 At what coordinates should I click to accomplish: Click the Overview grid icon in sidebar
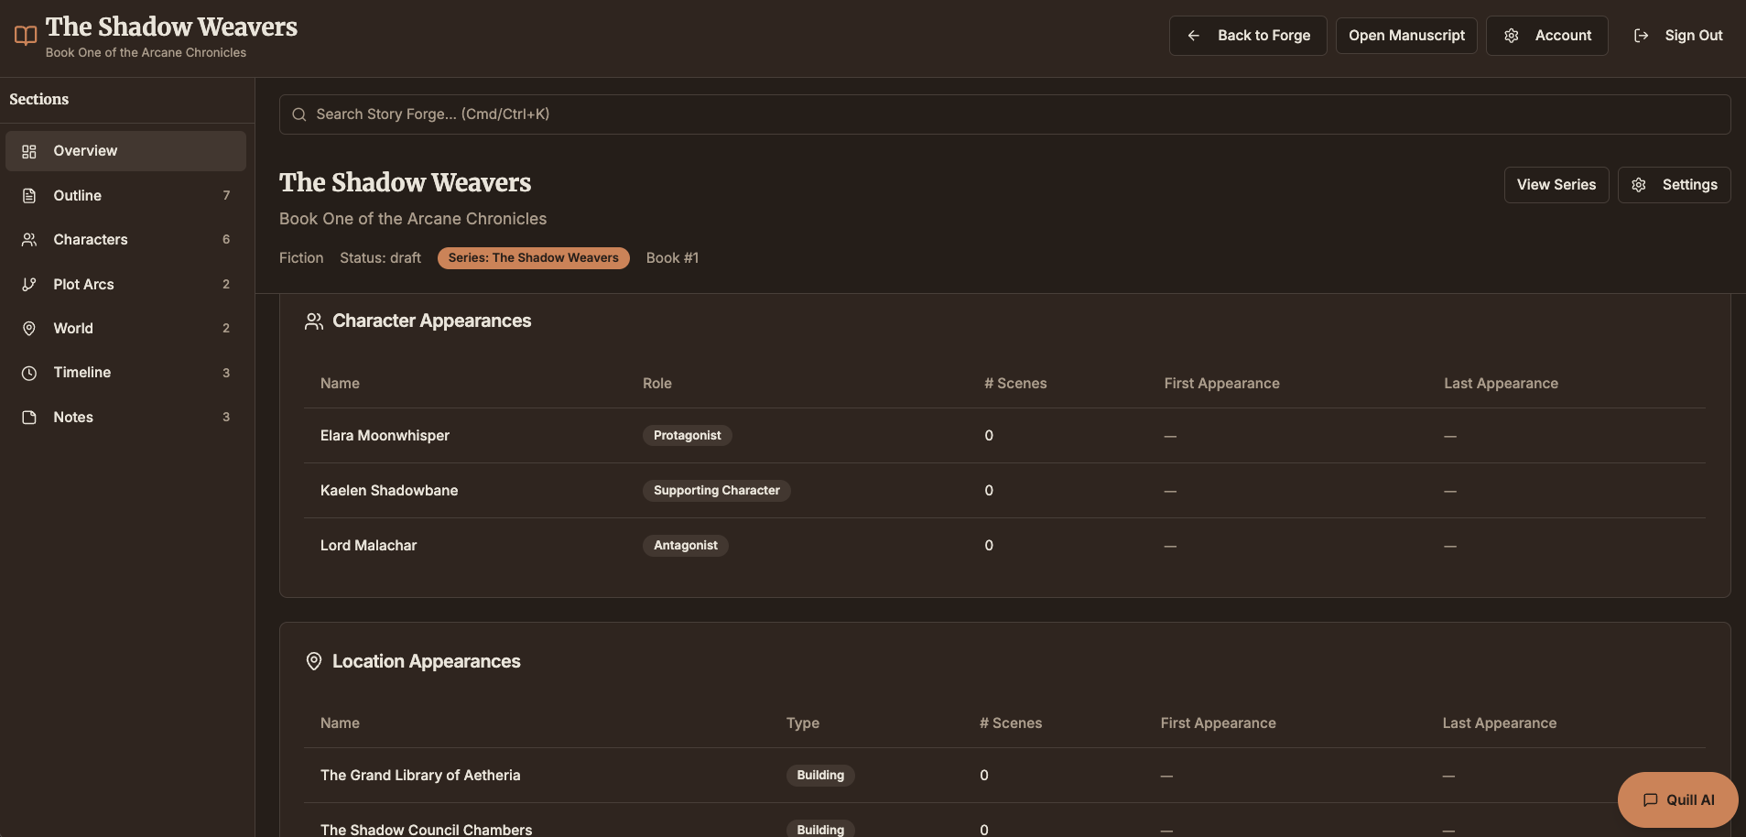click(x=29, y=151)
